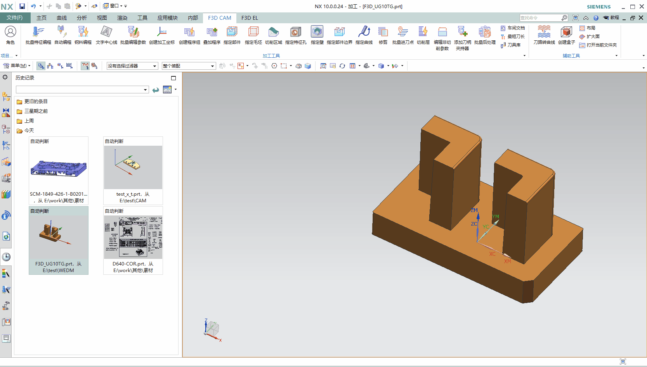Open 批量进刀点 tool
The height and width of the screenshot is (367, 647).
coord(403,35)
